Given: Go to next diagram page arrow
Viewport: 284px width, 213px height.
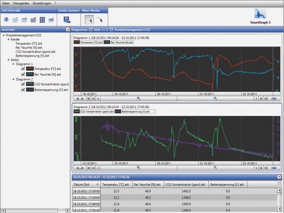Looking at the screenshot, I should (x=111, y=29).
